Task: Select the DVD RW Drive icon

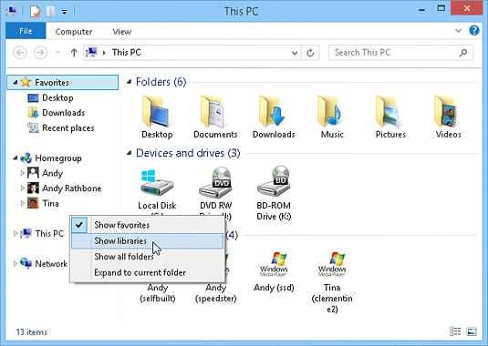Action: click(215, 183)
